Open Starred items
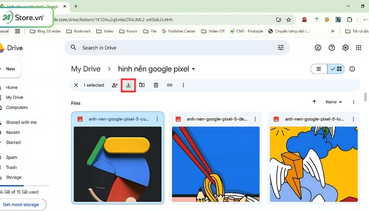The width and height of the screenshot is (369, 211). (13, 142)
